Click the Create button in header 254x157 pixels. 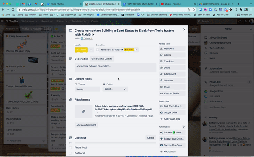[94, 21]
